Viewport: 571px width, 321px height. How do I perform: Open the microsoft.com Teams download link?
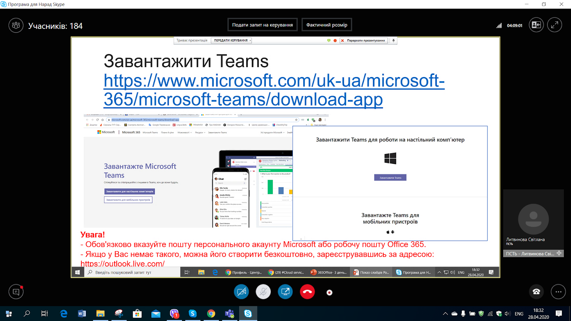274,90
